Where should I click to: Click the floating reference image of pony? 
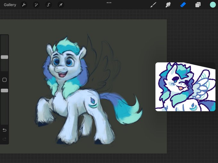[x=186, y=87]
